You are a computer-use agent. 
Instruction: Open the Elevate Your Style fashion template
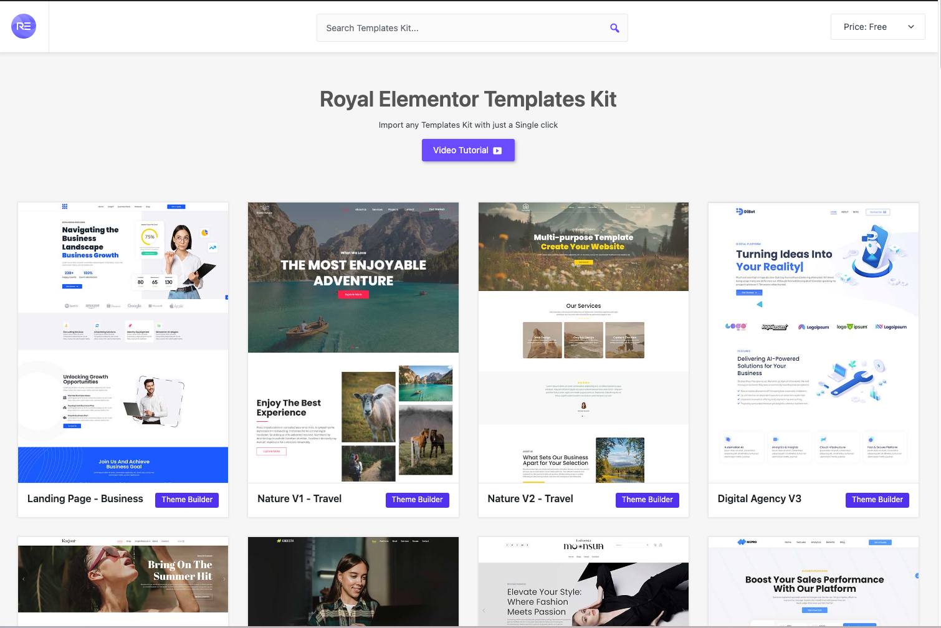coord(583,581)
